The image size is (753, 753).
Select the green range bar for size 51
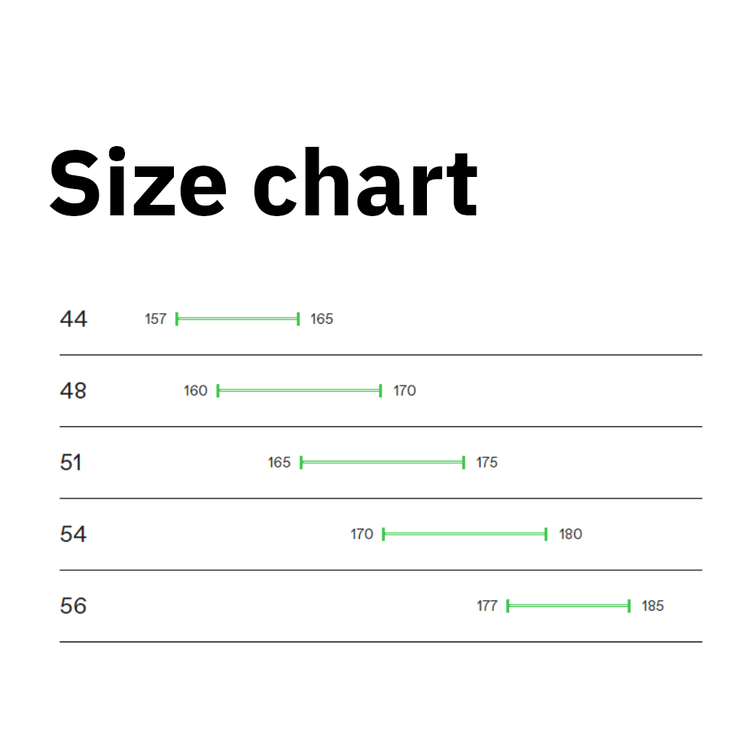click(x=382, y=462)
